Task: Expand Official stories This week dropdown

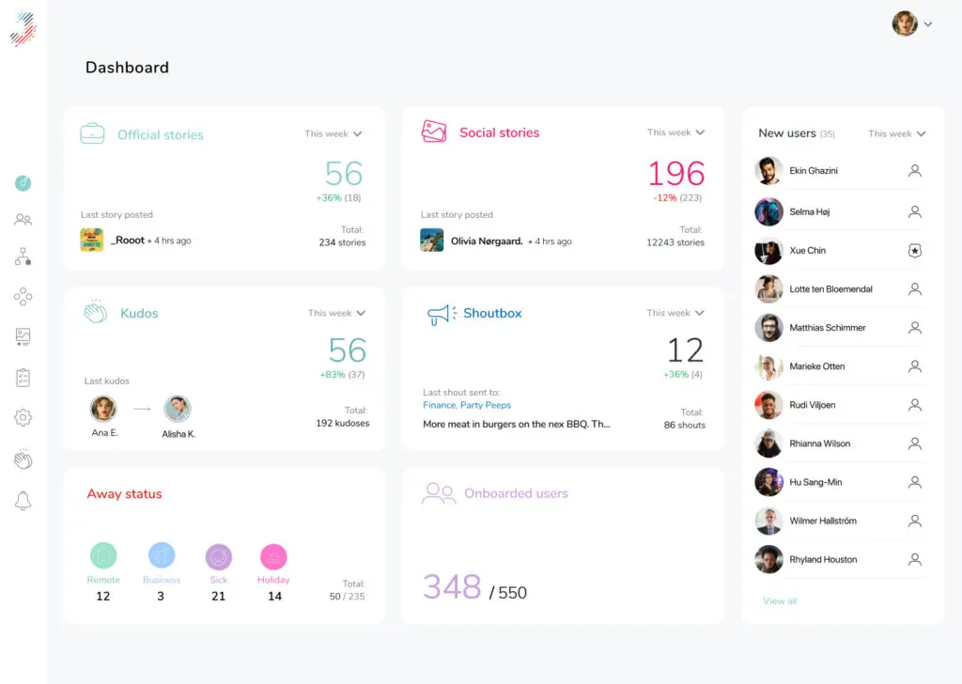Action: [x=334, y=134]
